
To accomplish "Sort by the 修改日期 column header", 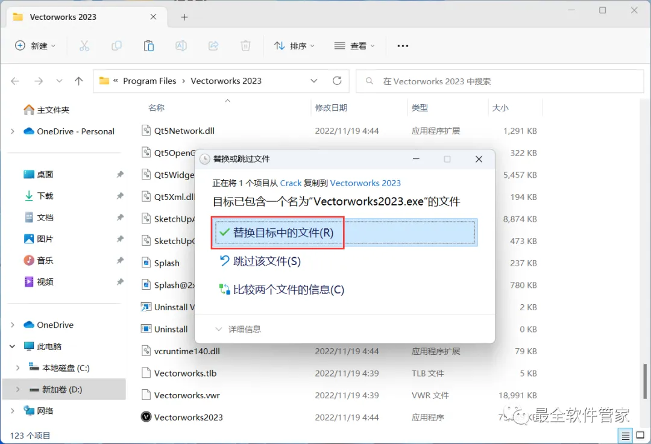I will (331, 108).
